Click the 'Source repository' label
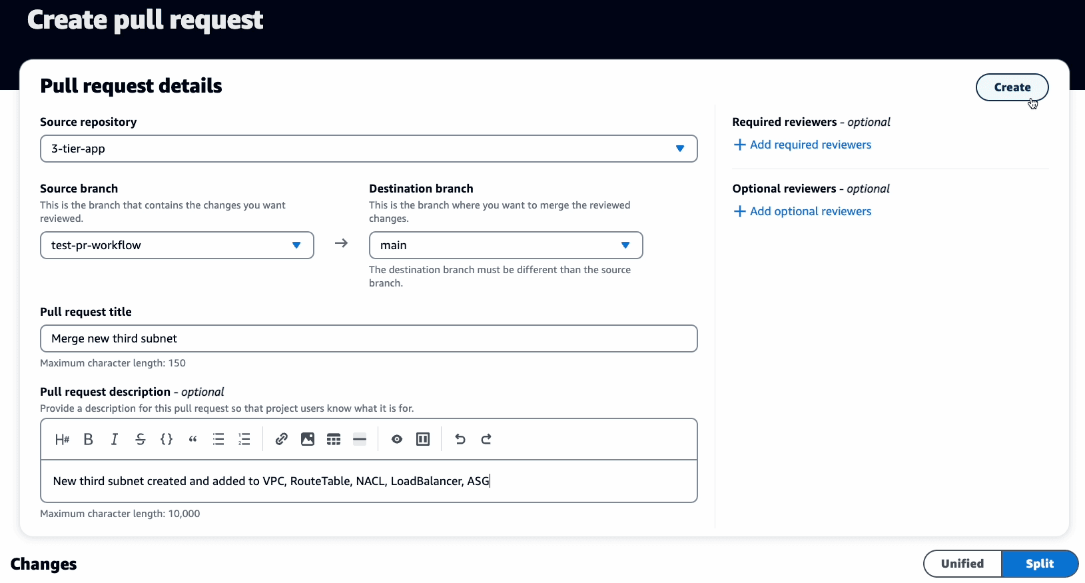Viewport: 1085px width, 583px height. pyautogui.click(x=89, y=122)
